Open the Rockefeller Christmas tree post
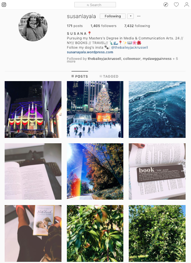The height and width of the screenshot is (263, 191). pyautogui.click(x=95, y=110)
